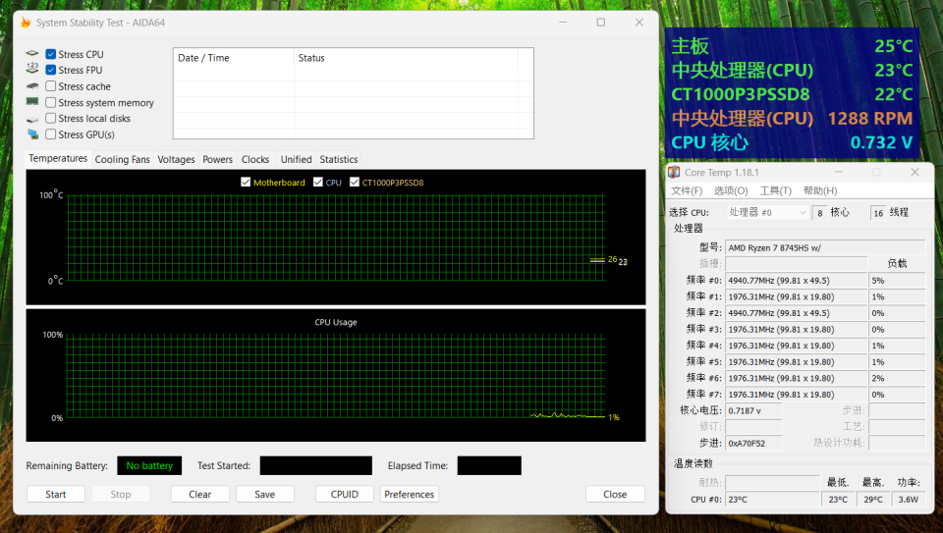Disable the Stress CPU checkbox
This screenshot has height=533, width=943.
click(51, 54)
